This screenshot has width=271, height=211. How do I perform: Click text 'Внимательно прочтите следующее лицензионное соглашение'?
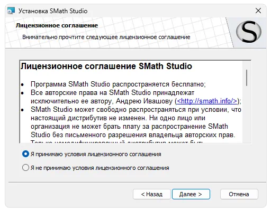[106, 37]
